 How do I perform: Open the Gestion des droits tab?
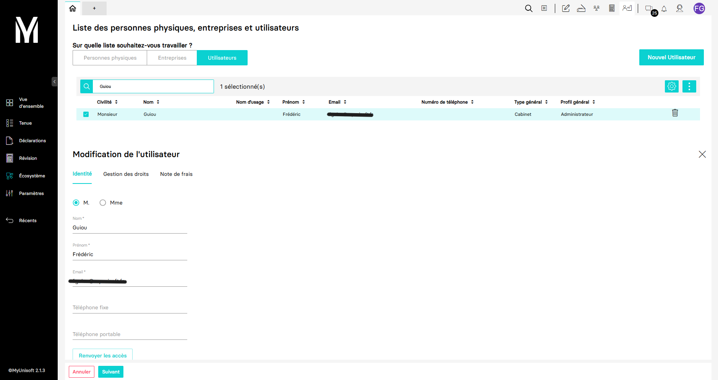(x=126, y=174)
